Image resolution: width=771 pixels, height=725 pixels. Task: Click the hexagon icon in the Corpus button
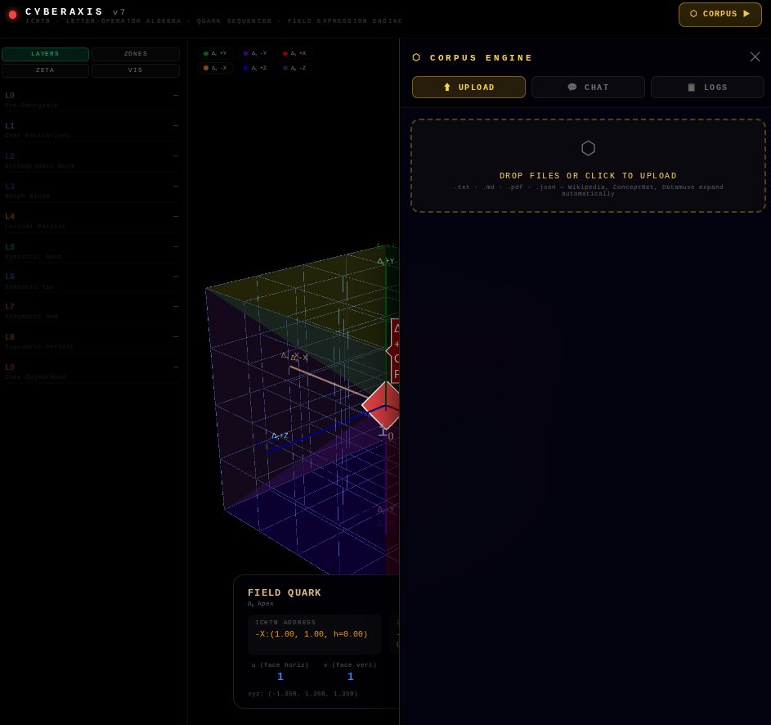coord(693,14)
